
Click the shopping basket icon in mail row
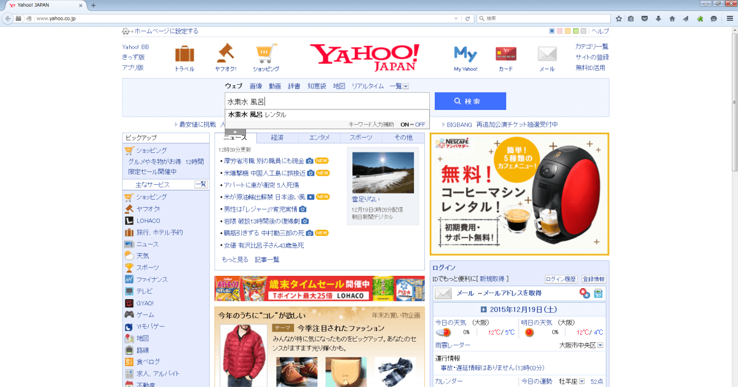tap(598, 294)
